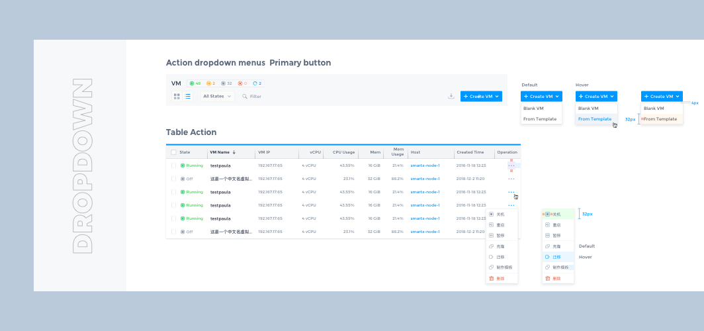Click the blue ellipsis directly above open menu
Screen dimensions: 704x331
click(511, 205)
